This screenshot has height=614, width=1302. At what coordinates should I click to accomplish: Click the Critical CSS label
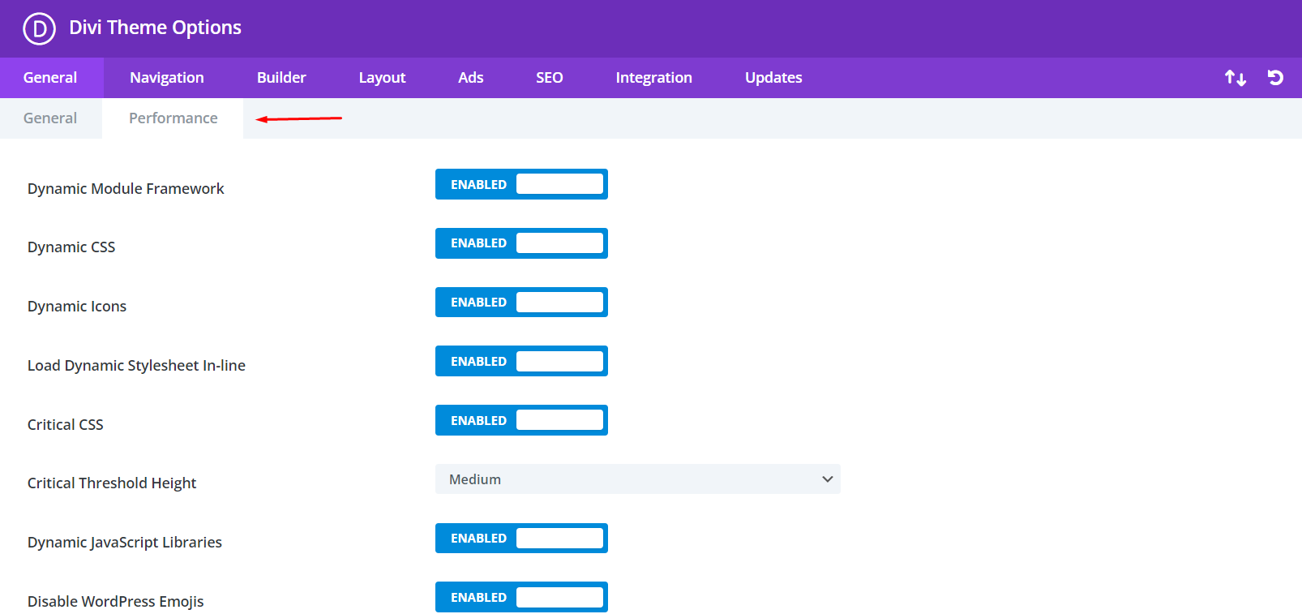tap(66, 425)
